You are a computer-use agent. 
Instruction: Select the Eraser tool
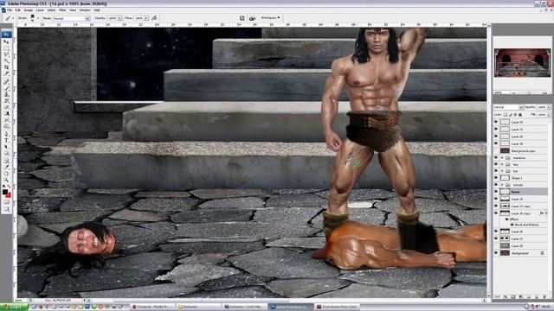coord(6,107)
